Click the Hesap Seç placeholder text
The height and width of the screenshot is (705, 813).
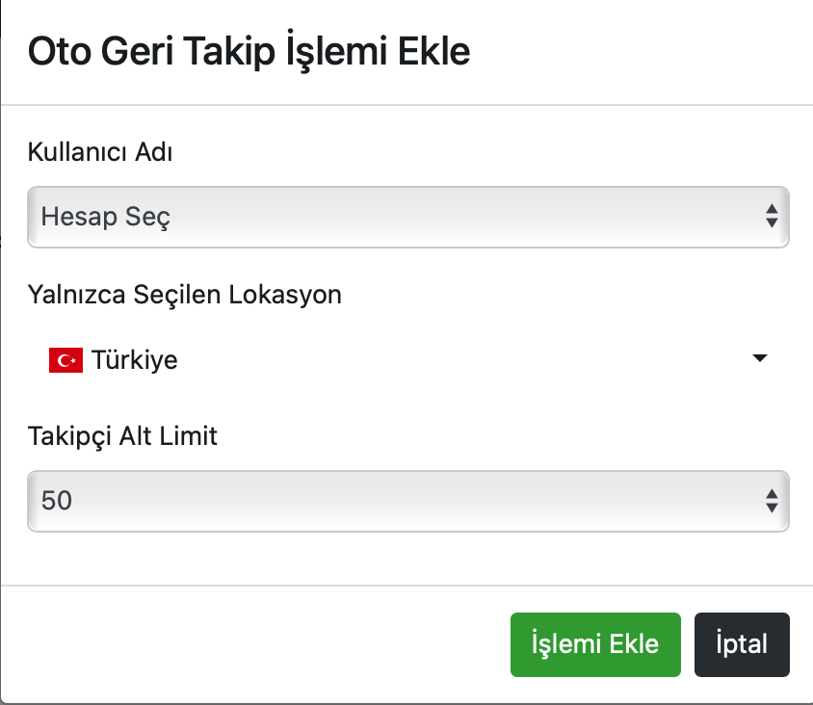coord(105,218)
